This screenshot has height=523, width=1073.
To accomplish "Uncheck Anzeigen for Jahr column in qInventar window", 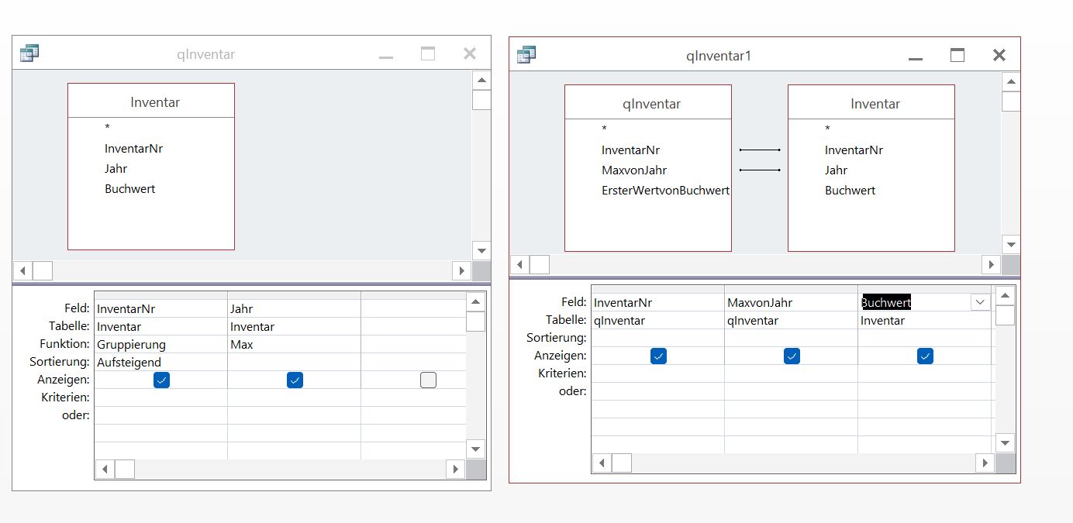I will pos(295,380).
